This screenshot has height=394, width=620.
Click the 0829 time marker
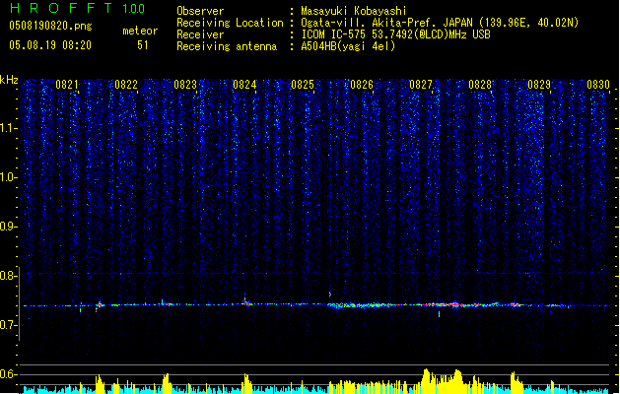[539, 85]
